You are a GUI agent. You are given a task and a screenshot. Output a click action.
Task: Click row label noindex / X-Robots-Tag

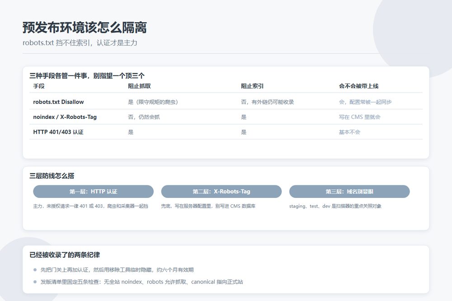(x=65, y=117)
